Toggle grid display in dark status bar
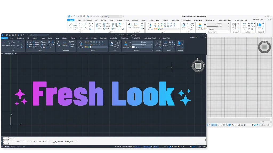The image size is (273, 153). tap(137, 147)
